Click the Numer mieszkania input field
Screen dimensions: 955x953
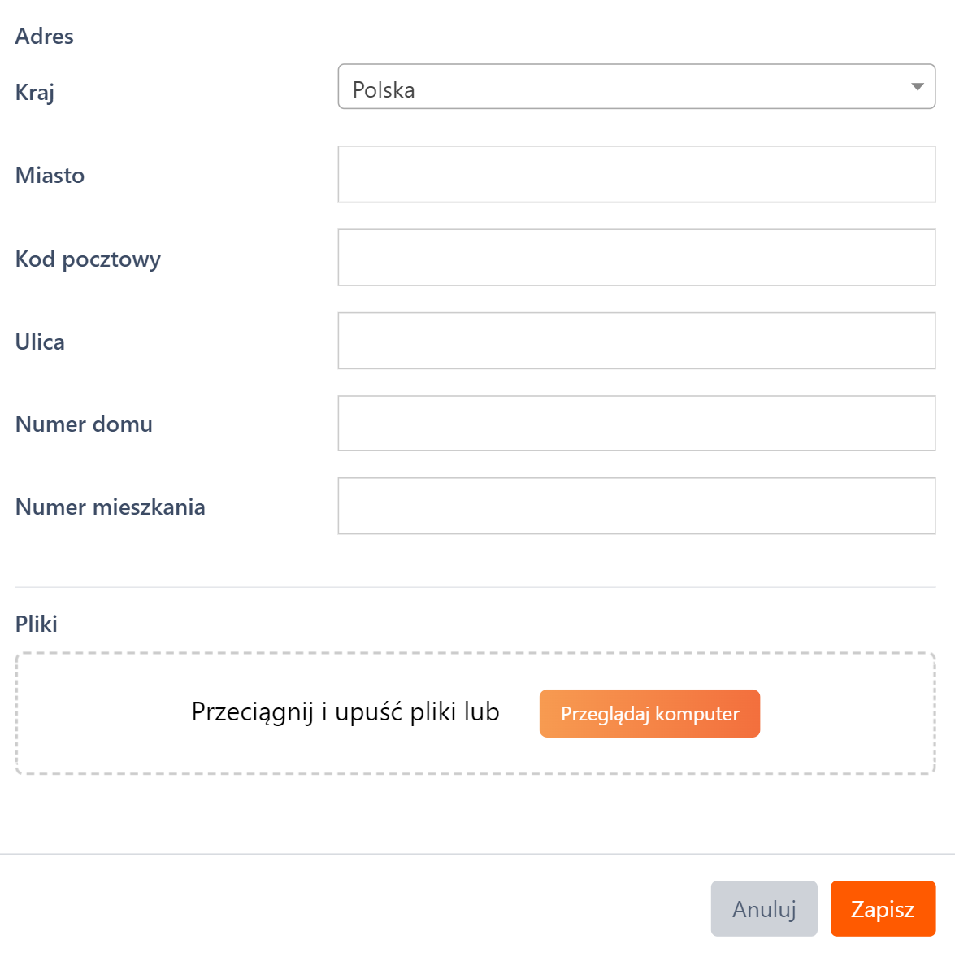pyautogui.click(x=636, y=506)
